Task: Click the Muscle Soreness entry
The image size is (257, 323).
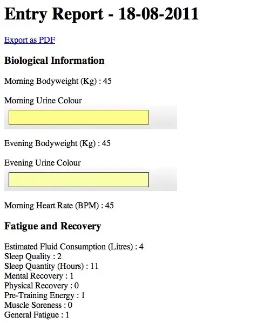Action: 38,305
